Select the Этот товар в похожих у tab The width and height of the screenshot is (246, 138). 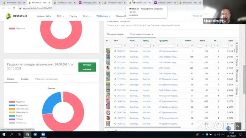[141, 34]
